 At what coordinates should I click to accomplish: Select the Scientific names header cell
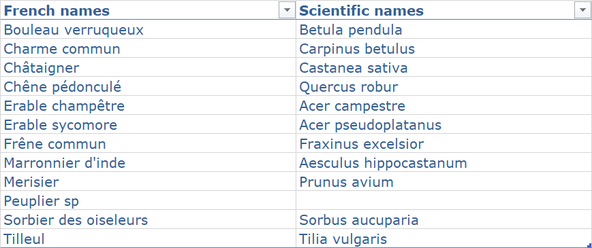444,11
